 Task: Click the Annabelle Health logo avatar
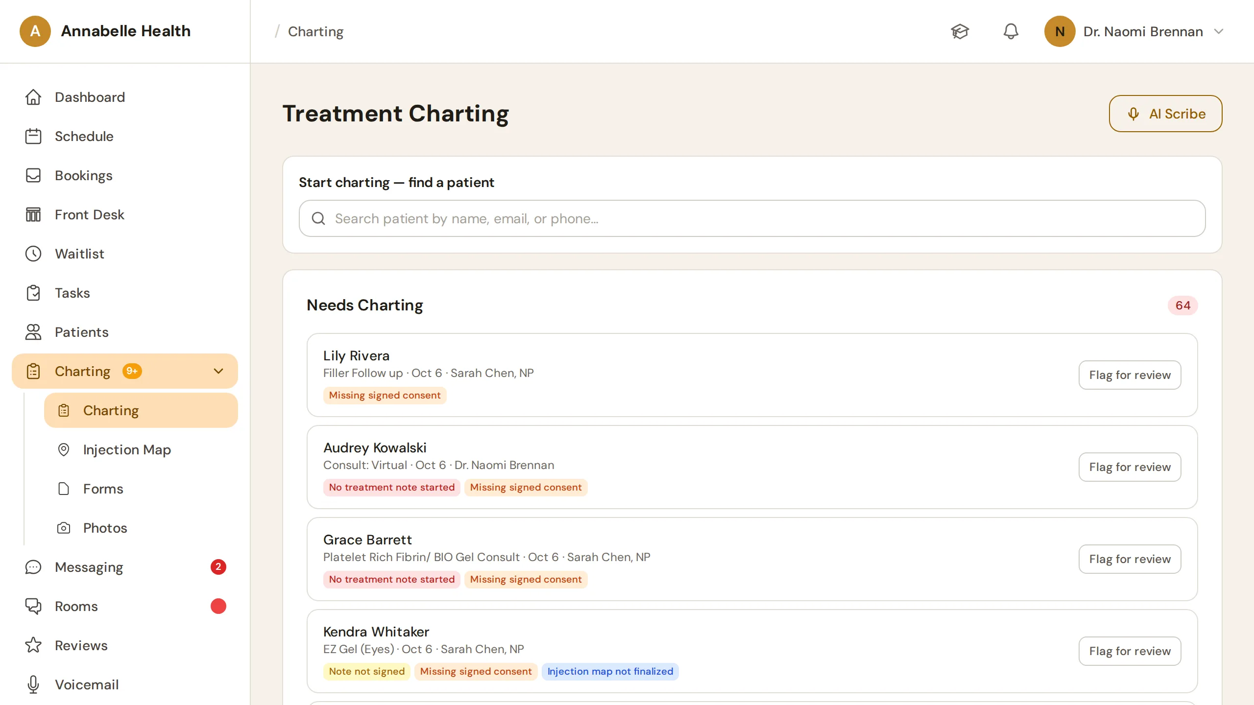tap(35, 31)
